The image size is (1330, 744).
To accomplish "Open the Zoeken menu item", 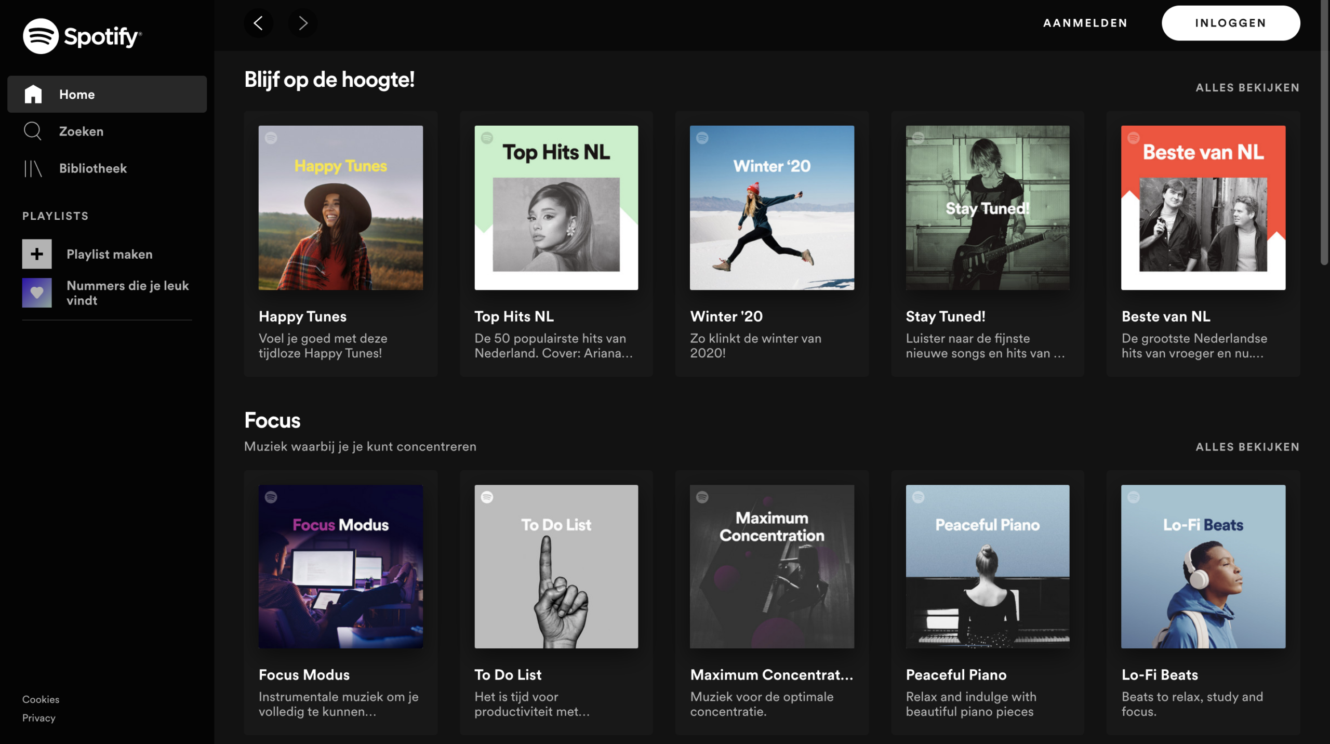I will coord(107,131).
